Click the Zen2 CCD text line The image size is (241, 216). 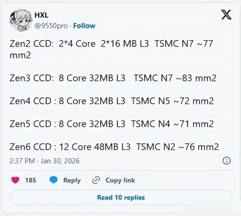[111, 44]
